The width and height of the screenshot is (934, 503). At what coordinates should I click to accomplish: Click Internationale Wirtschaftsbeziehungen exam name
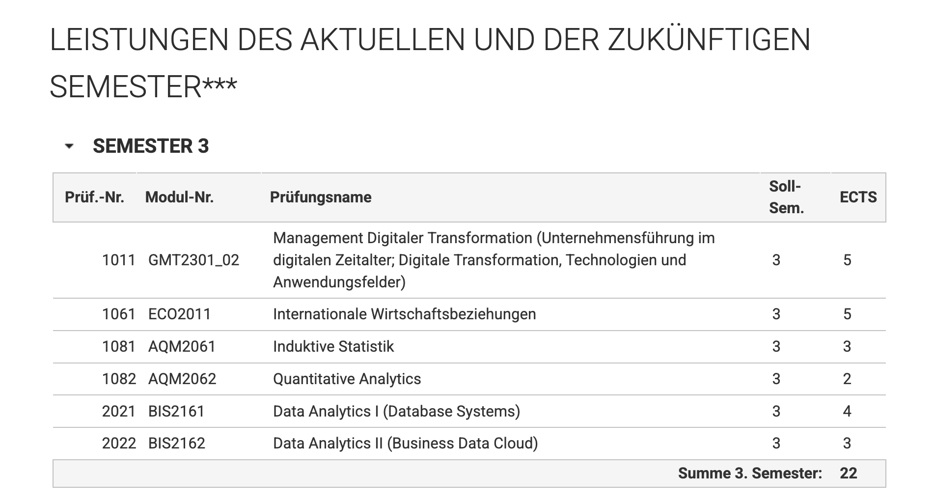[x=404, y=314]
